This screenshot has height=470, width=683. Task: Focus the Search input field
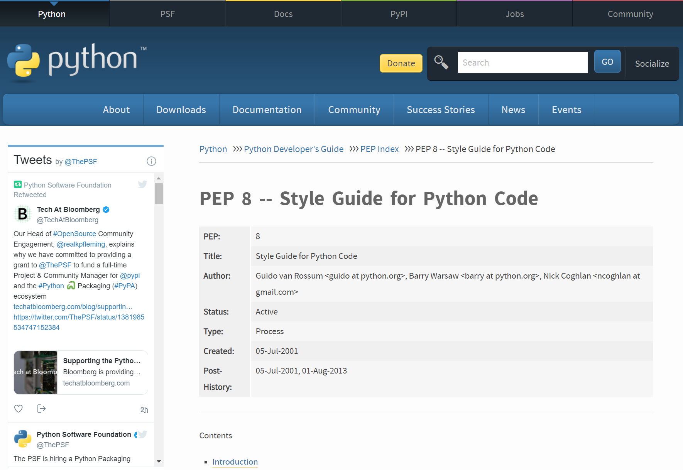point(522,63)
